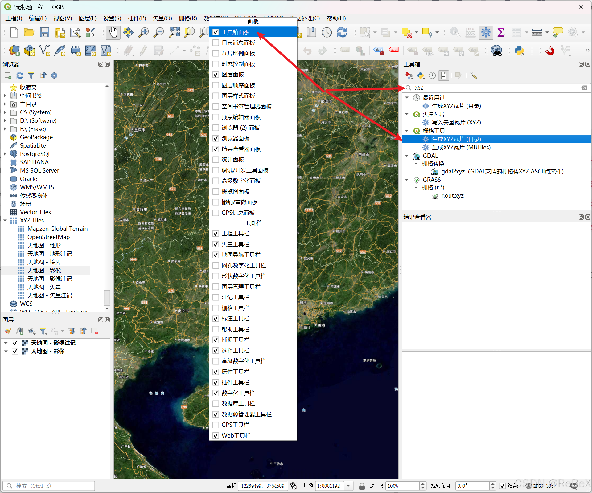592x493 pixels.
Task: Open 图层(L) menu
Action: (88, 18)
